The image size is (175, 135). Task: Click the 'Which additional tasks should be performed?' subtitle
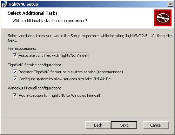click(50, 21)
